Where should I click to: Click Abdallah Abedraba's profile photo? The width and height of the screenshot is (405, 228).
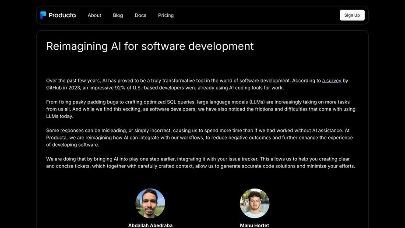(x=150, y=203)
